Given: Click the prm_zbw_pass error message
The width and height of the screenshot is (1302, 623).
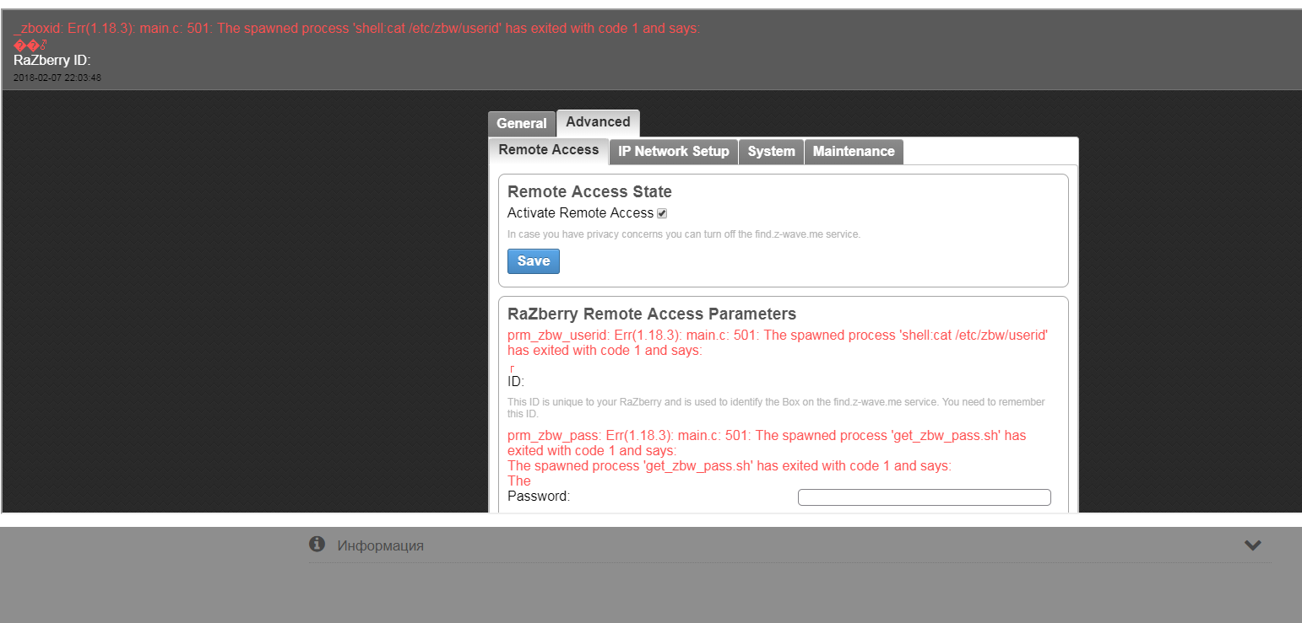Looking at the screenshot, I should [x=767, y=459].
